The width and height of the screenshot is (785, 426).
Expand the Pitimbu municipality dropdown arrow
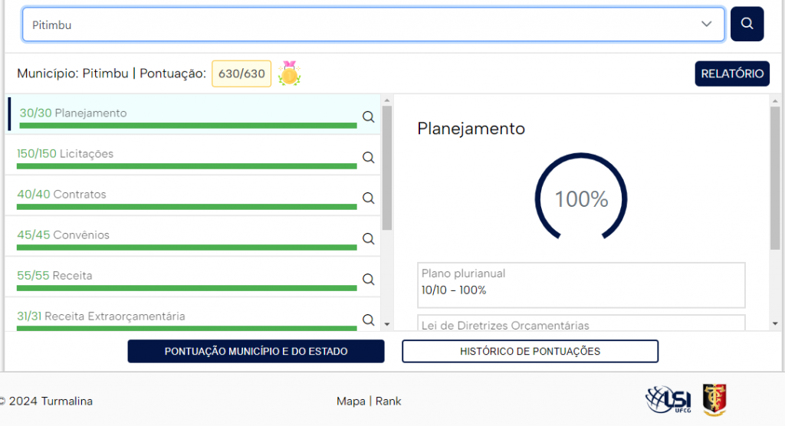click(707, 25)
